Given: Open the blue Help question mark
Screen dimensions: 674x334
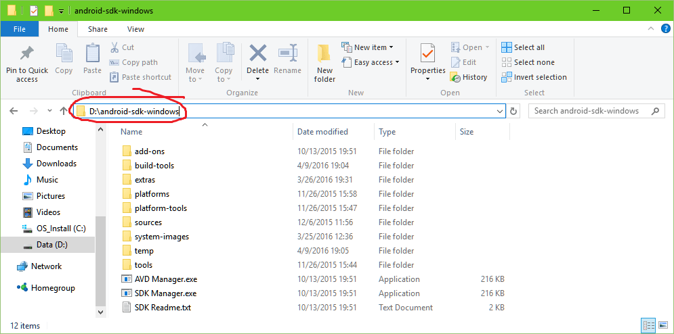Looking at the screenshot, I should click(665, 29).
